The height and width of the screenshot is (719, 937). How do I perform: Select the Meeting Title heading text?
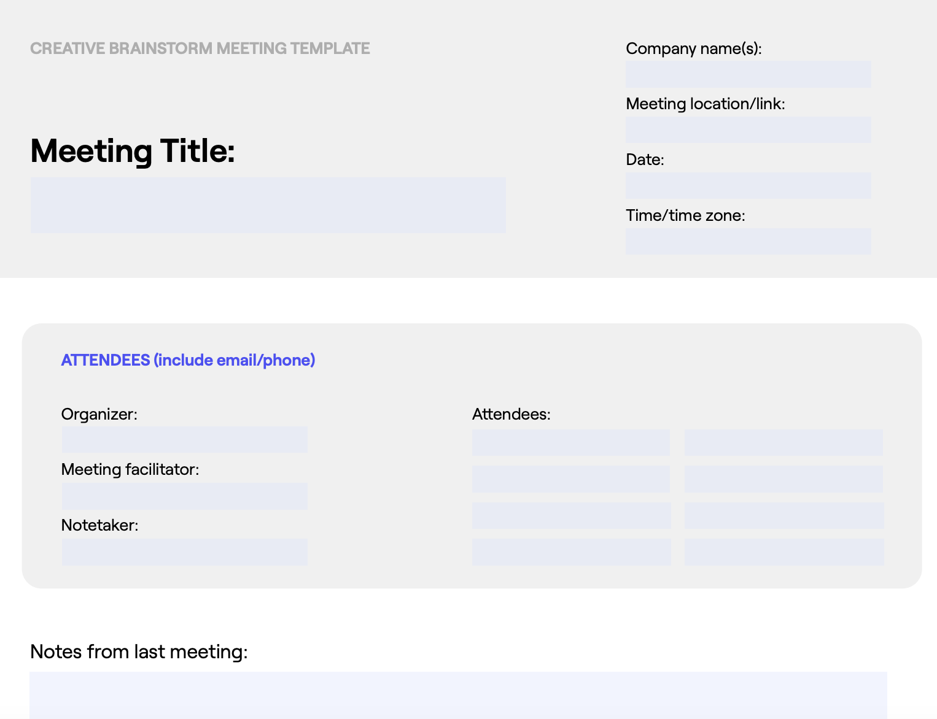point(133,152)
